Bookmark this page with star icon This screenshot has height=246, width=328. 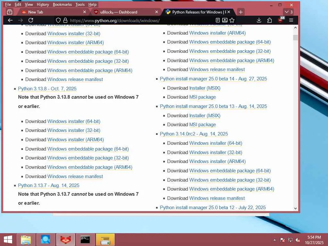tap(232, 20)
